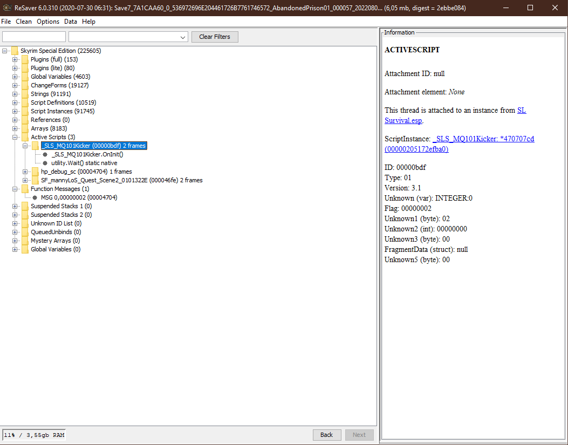Open the Data menu

pyautogui.click(x=71, y=22)
